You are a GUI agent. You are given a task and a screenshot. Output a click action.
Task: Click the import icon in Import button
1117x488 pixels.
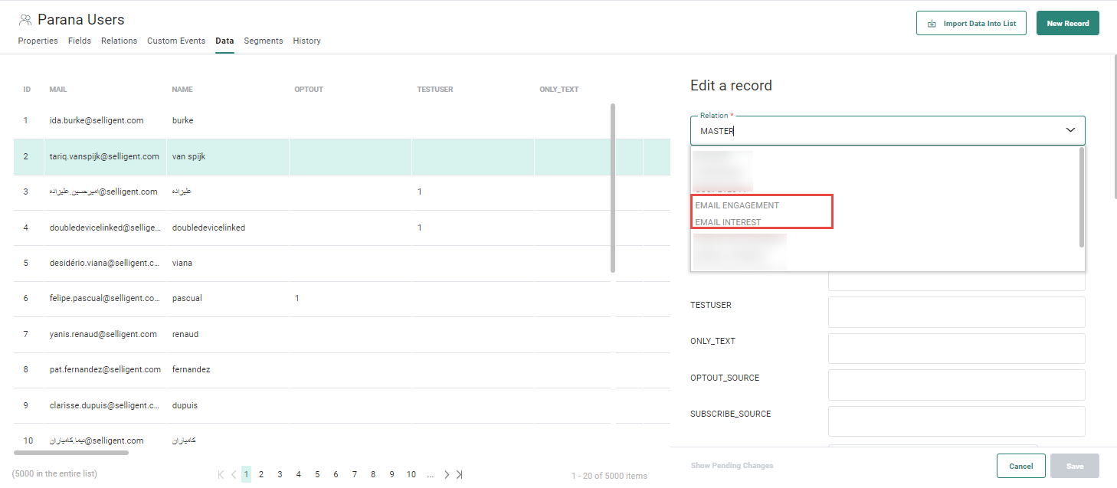(x=932, y=24)
